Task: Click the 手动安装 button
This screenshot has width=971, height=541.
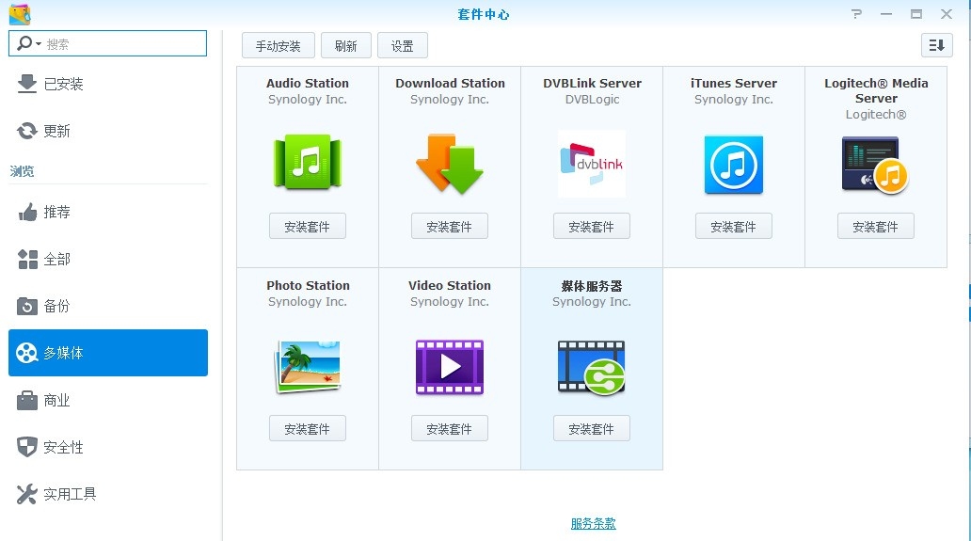Action: click(x=278, y=46)
